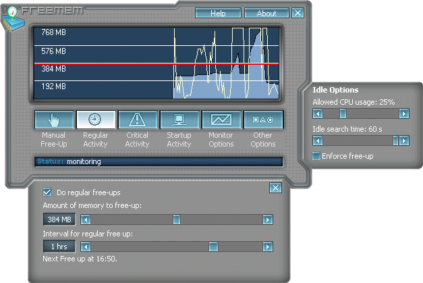Click the Idle search time slider thumb

click(395, 140)
